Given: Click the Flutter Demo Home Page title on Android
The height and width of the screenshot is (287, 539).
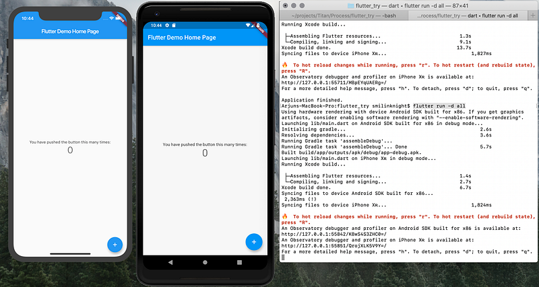Looking at the screenshot, I should tap(182, 38).
